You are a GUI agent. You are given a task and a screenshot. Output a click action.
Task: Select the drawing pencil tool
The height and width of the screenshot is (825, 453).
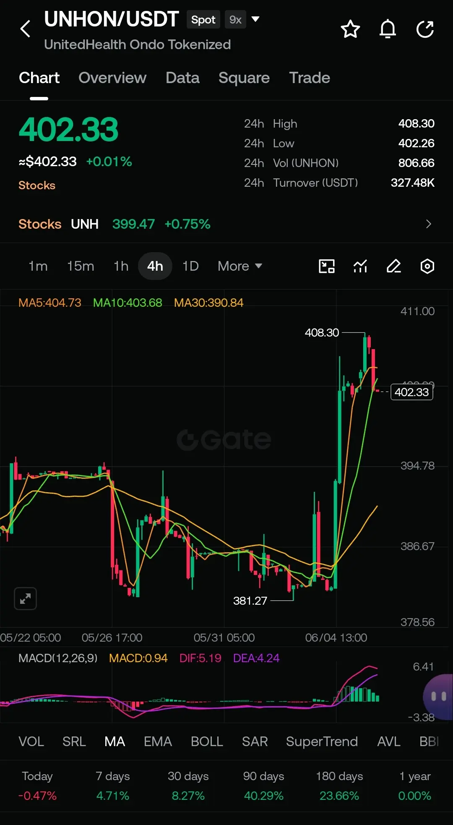(394, 266)
